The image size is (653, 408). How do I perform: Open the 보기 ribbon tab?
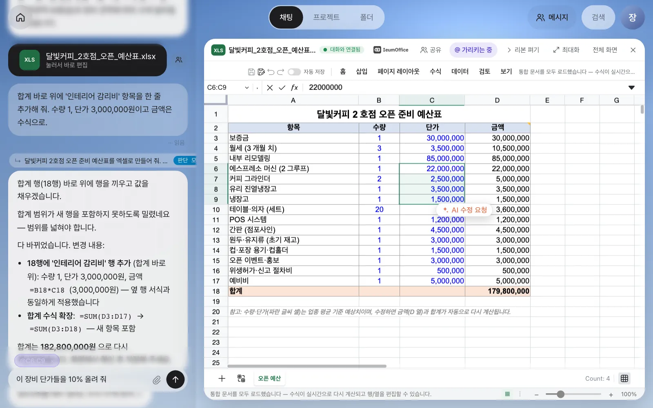click(506, 72)
